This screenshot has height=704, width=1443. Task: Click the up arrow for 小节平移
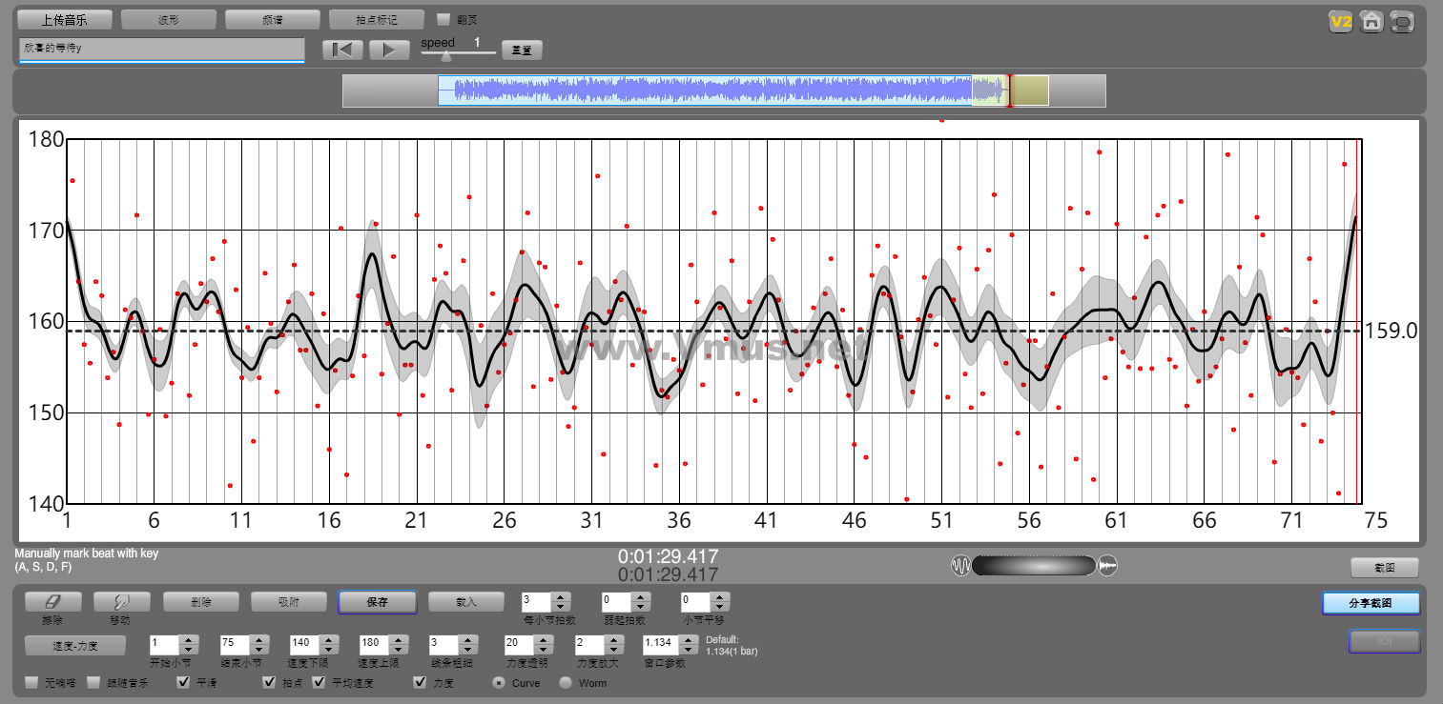(x=721, y=597)
